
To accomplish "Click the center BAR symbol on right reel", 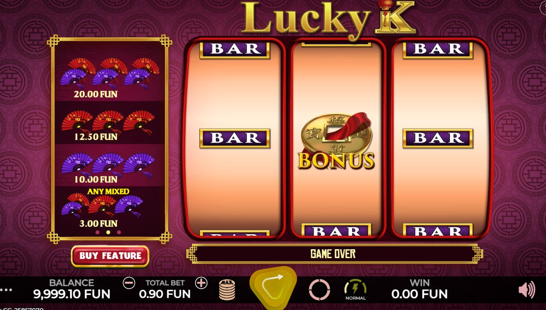I will point(438,138).
